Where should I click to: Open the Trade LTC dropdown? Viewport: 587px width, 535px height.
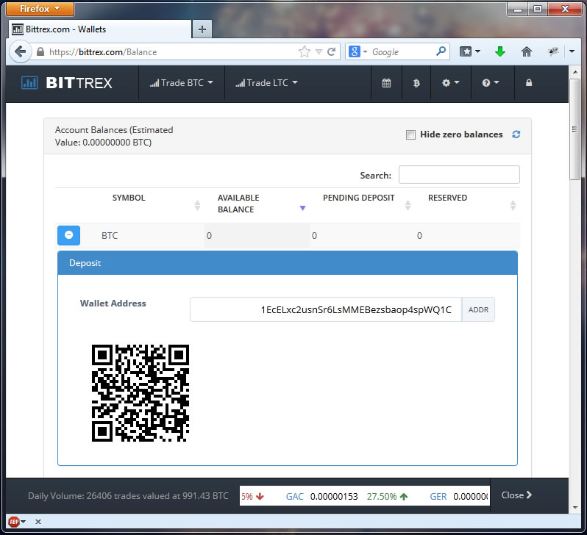(266, 83)
